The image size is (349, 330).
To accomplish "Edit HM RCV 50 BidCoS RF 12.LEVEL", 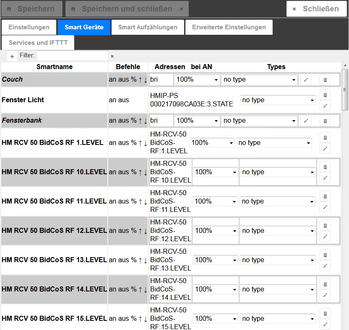I will (325, 236).
